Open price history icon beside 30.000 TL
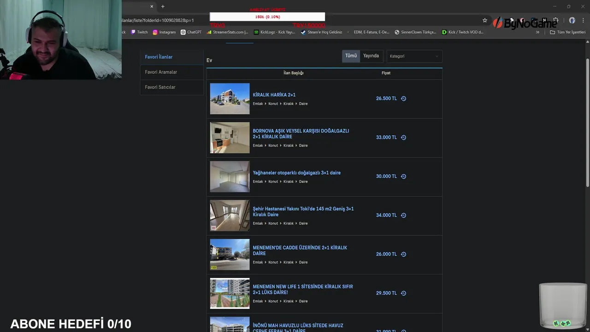This screenshot has width=590, height=332. (x=403, y=176)
